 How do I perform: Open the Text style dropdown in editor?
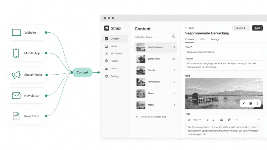[x=197, y=120]
